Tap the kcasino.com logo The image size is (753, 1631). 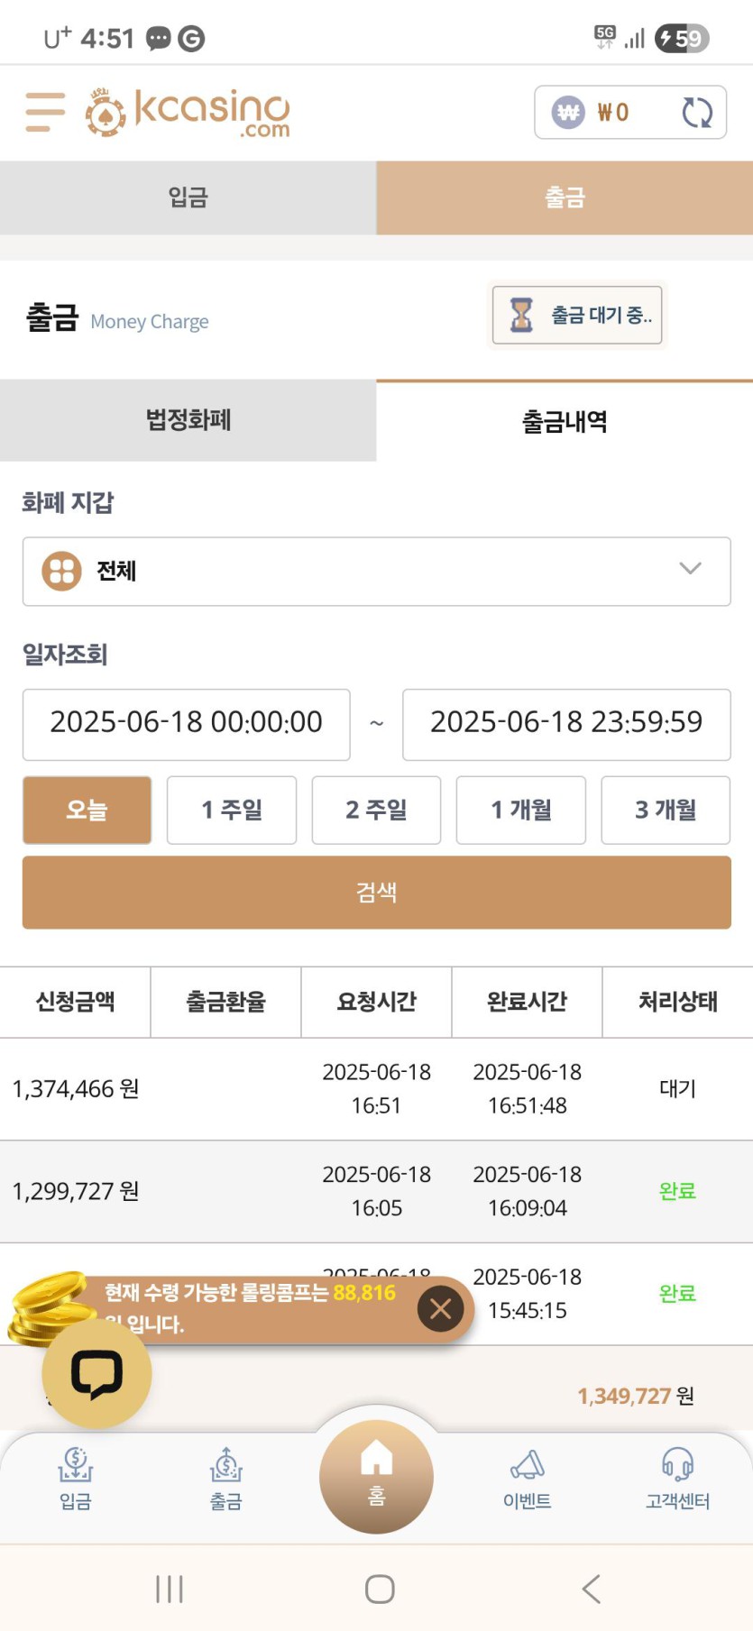pyautogui.click(x=188, y=113)
